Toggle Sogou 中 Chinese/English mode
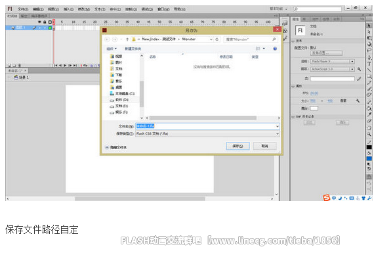 [x=334, y=198]
